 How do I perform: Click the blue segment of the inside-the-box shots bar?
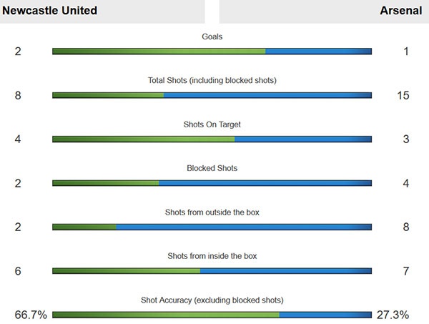286,271
